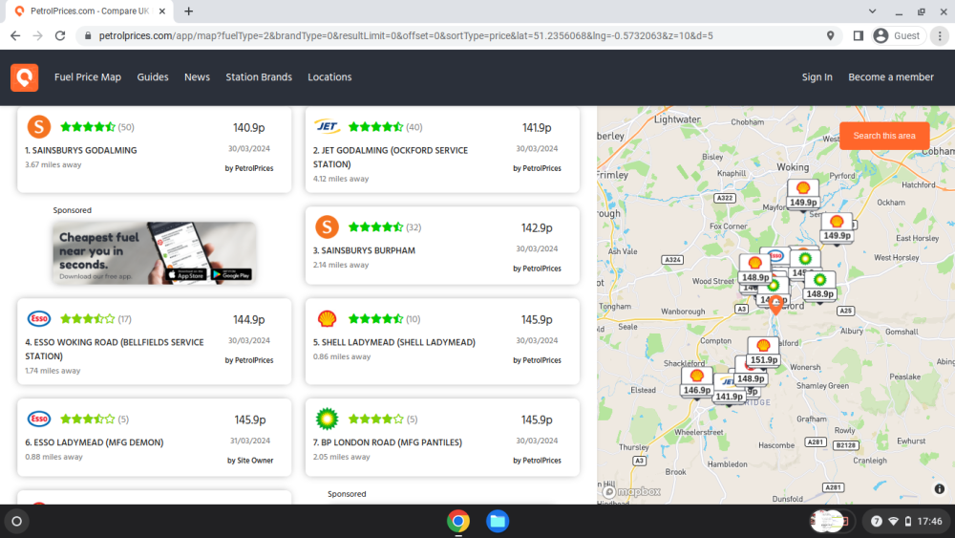Click the map info attribution icon
The image size is (955, 538).
pyautogui.click(x=939, y=488)
